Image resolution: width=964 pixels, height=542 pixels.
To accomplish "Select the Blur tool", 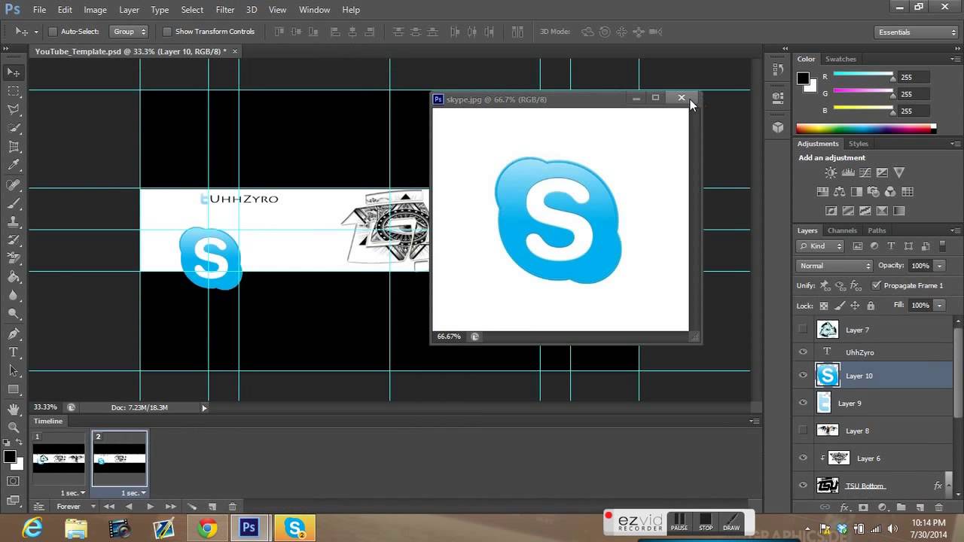I will click(x=14, y=296).
